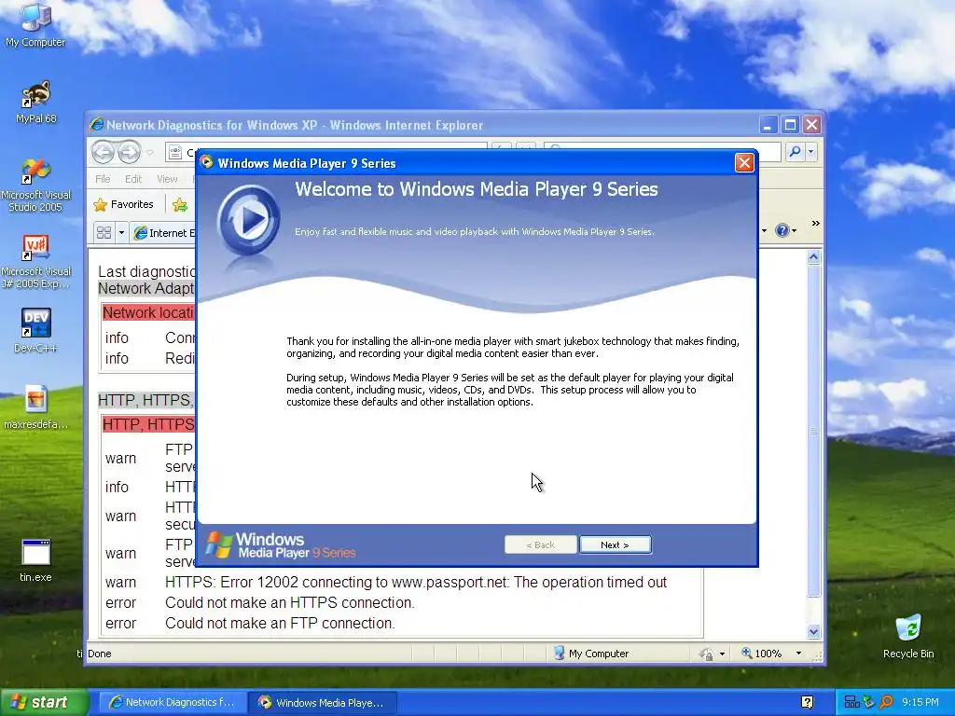Click 'Could not make an HTTPS connection.' text
Viewport: 955px width, 716px height.
290,603
